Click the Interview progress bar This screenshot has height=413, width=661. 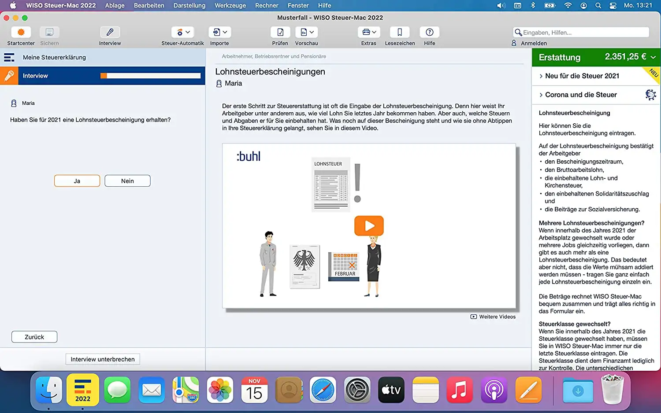point(150,76)
